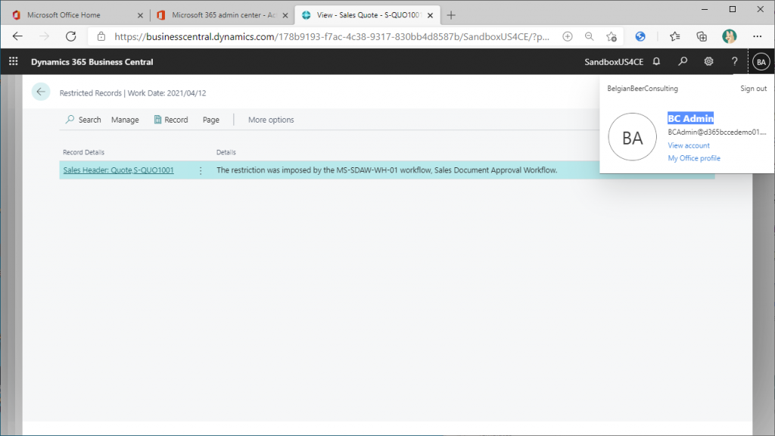Image resolution: width=775 pixels, height=436 pixels.
Task: Click BelgianBeerConsulting organization name
Action: 643,89
